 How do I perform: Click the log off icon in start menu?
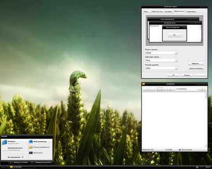pos(11,162)
